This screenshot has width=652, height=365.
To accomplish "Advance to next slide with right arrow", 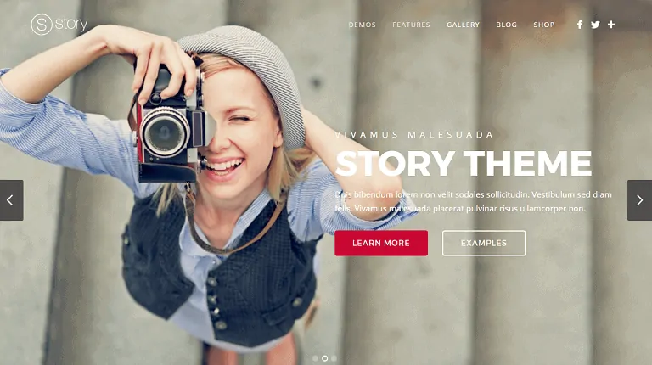I will pos(639,200).
